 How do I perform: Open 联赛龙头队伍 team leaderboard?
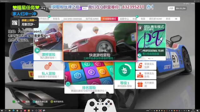point(146,75)
